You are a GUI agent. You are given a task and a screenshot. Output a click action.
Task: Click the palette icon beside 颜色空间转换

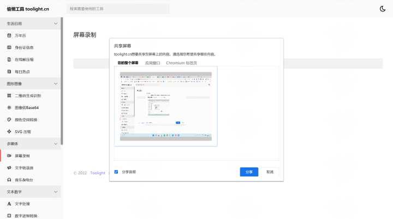(x=9, y=120)
